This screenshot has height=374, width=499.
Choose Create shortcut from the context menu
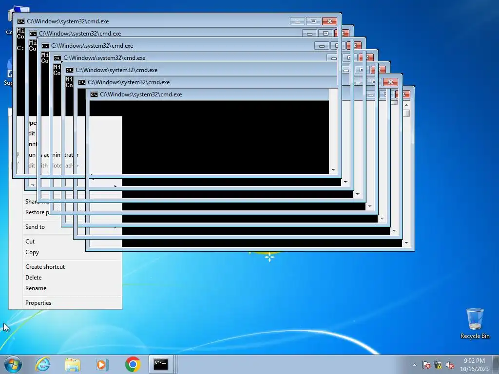point(65,267)
